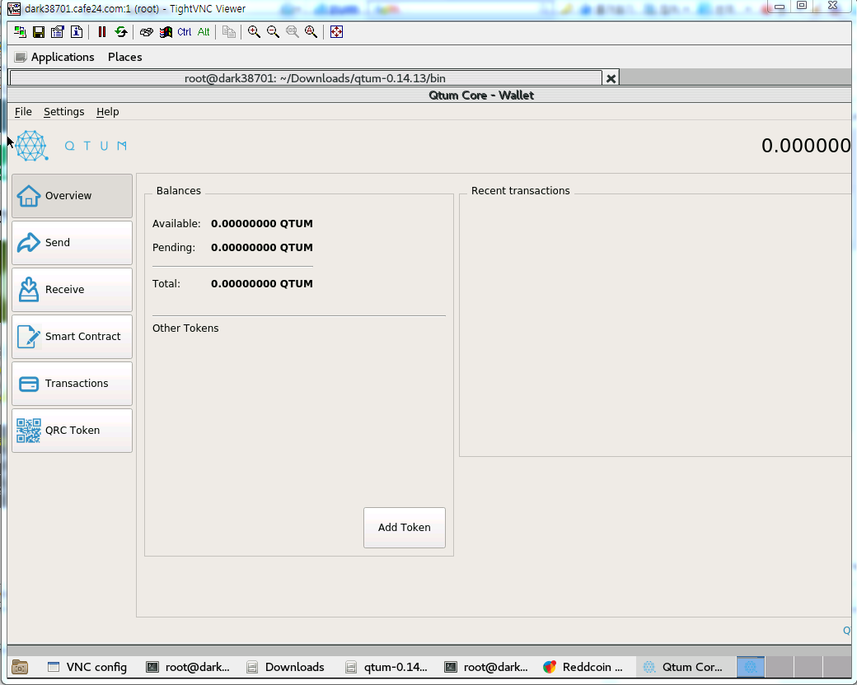Switch to the qtum-0.14 window in taskbar
Image resolution: width=857 pixels, height=685 pixels.
tap(387, 667)
